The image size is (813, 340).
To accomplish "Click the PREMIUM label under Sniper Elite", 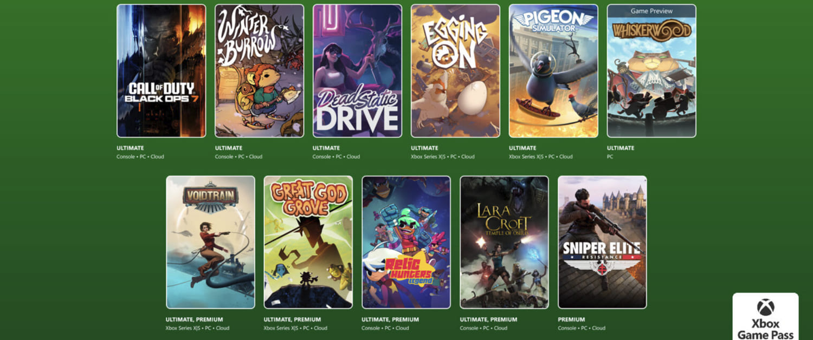I will tap(571, 319).
